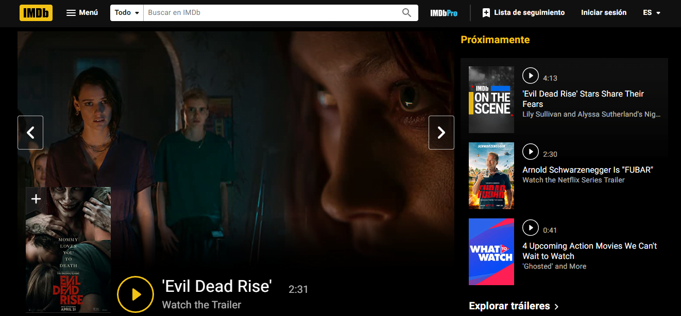Open IMDbPro
The height and width of the screenshot is (316, 681).
pos(444,12)
